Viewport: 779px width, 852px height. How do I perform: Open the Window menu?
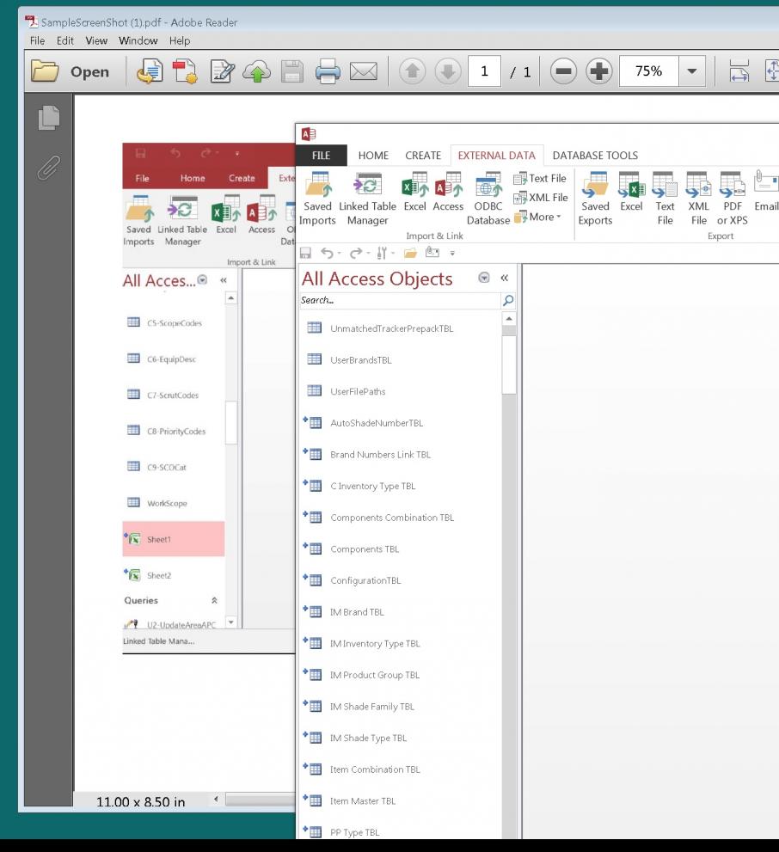coord(138,40)
